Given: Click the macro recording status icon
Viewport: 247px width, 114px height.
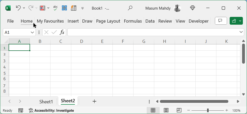Looking at the screenshot, I should pos(21,110).
